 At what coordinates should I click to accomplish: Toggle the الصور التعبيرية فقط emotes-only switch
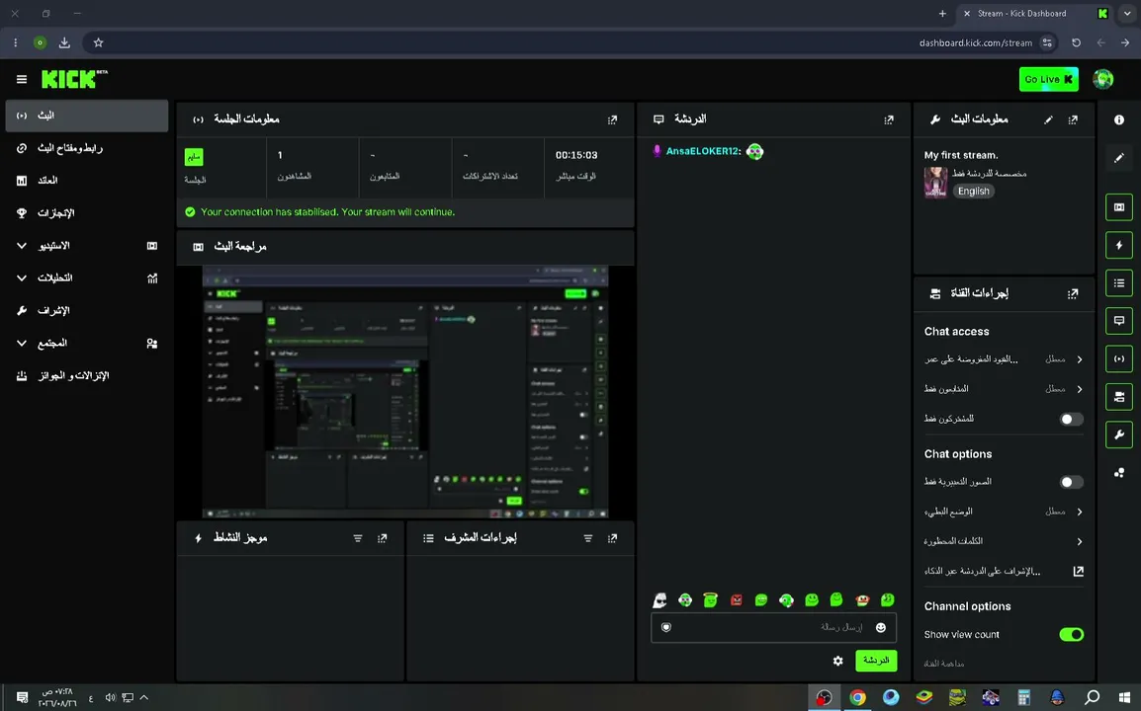click(x=1071, y=482)
